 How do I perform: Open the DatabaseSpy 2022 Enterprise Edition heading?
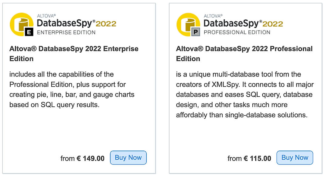(74, 54)
